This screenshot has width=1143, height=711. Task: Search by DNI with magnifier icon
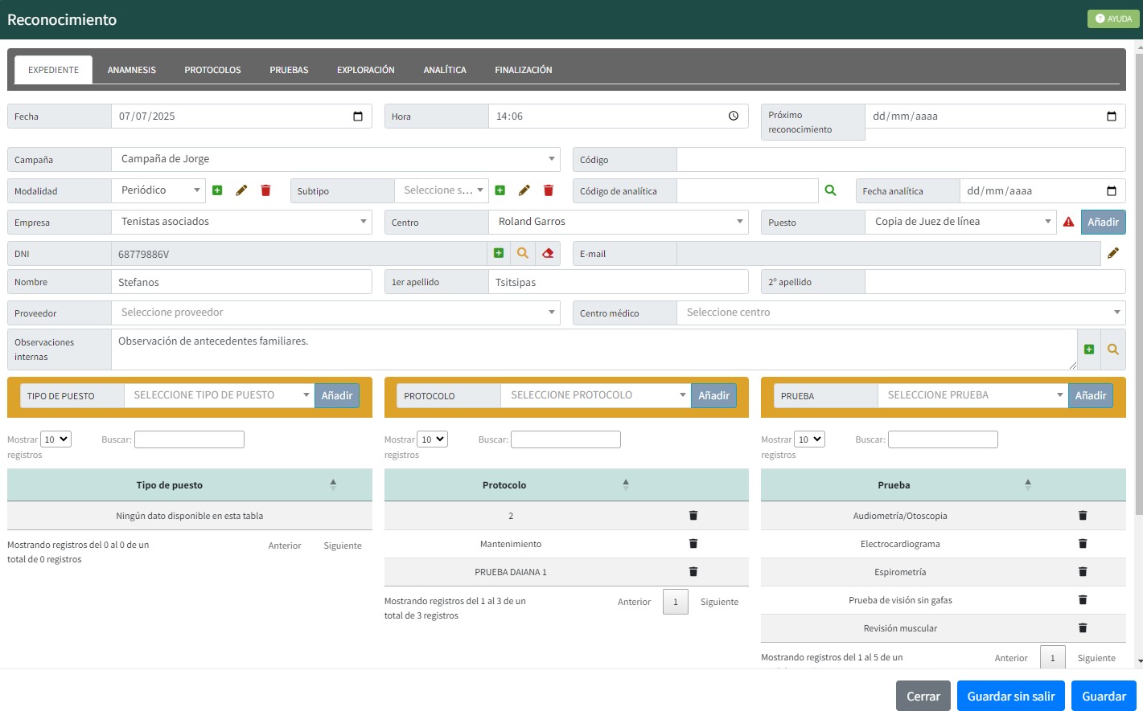(x=523, y=253)
